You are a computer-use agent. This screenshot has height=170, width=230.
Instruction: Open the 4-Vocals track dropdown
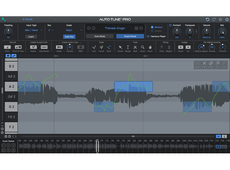[39, 19]
